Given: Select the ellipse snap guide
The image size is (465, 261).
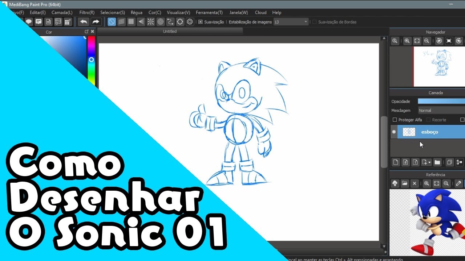Looking at the screenshot, I should pyautogui.click(x=180, y=22).
